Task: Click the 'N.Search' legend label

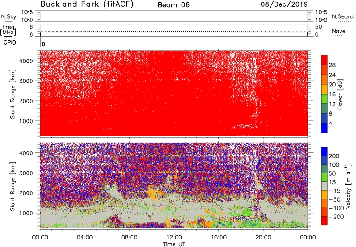Action: [344, 16]
